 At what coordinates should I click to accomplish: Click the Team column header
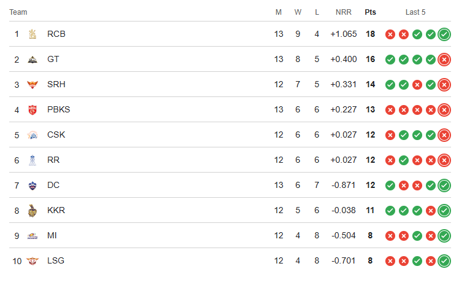click(x=18, y=12)
